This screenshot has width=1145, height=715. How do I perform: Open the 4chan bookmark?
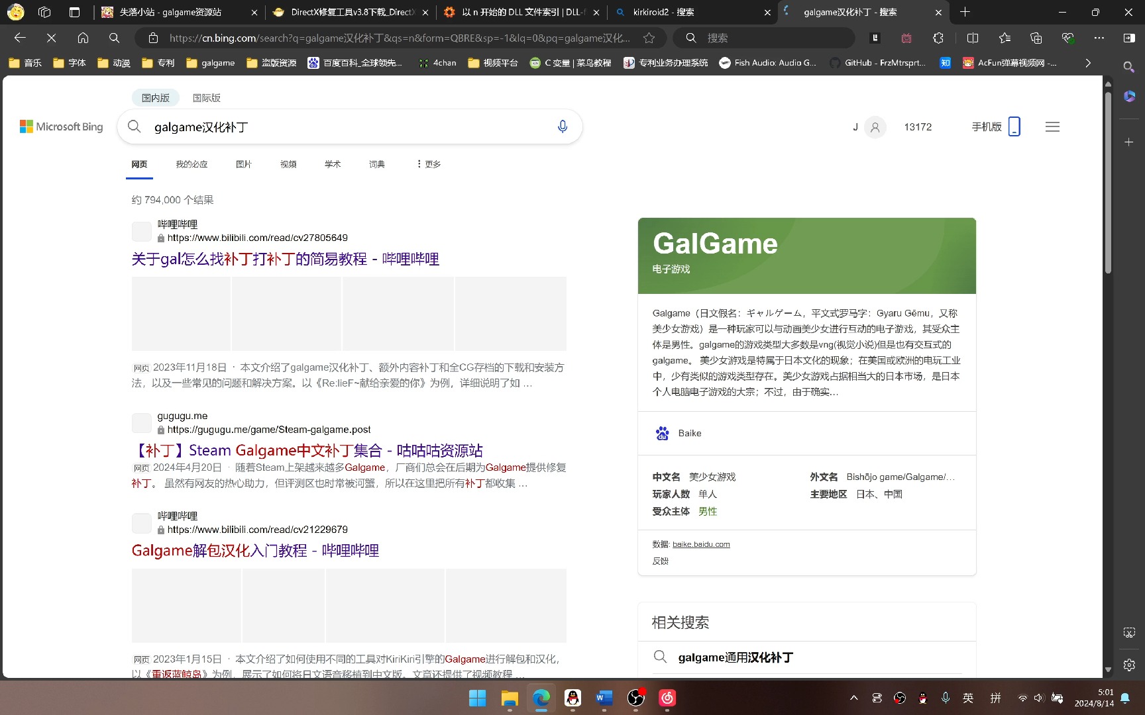click(x=437, y=63)
